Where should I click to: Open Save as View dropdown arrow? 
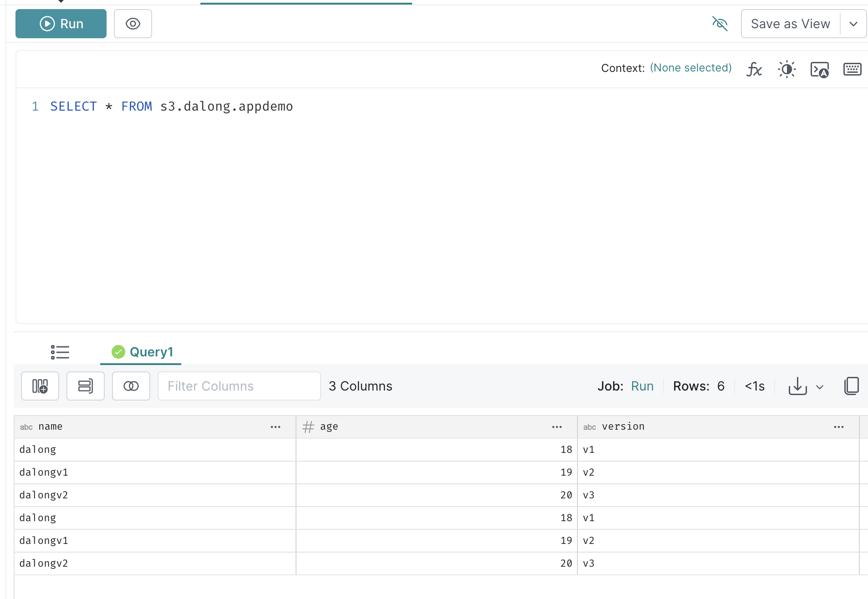pos(853,24)
